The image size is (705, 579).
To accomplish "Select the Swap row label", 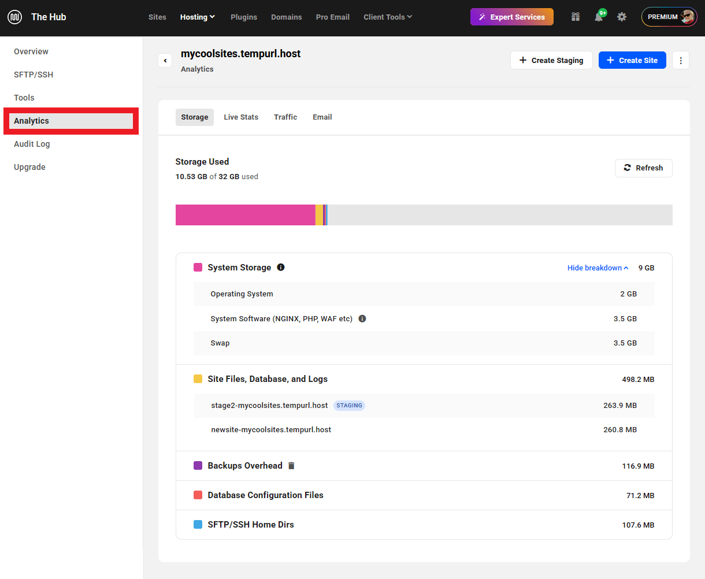I will 220,343.
